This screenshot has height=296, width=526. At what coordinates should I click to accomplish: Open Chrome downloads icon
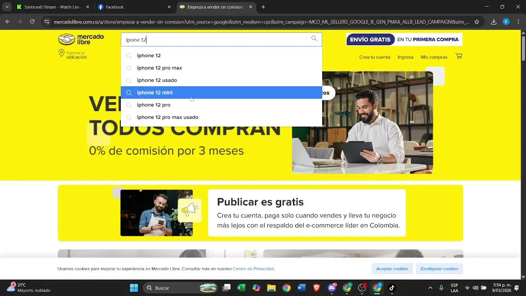494,22
